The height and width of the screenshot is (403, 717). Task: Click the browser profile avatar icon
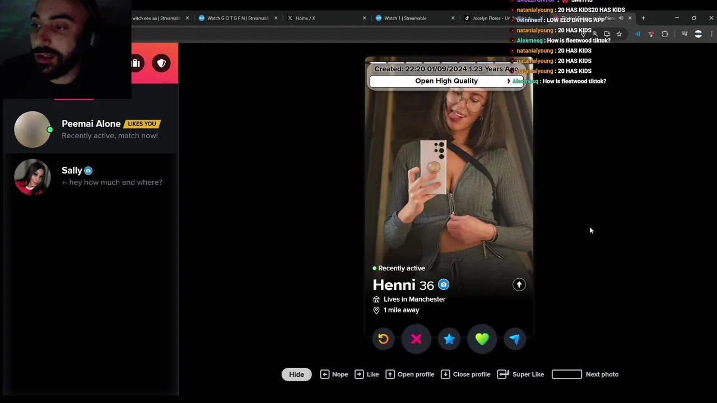point(698,34)
